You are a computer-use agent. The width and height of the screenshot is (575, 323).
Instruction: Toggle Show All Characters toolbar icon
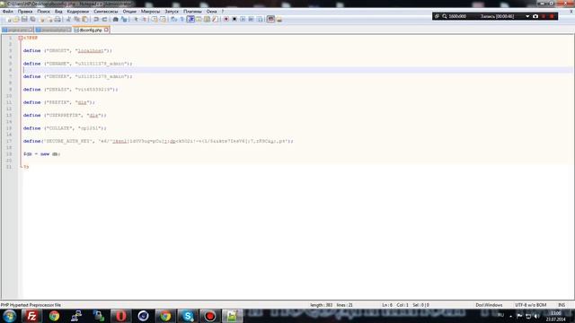click(x=181, y=19)
